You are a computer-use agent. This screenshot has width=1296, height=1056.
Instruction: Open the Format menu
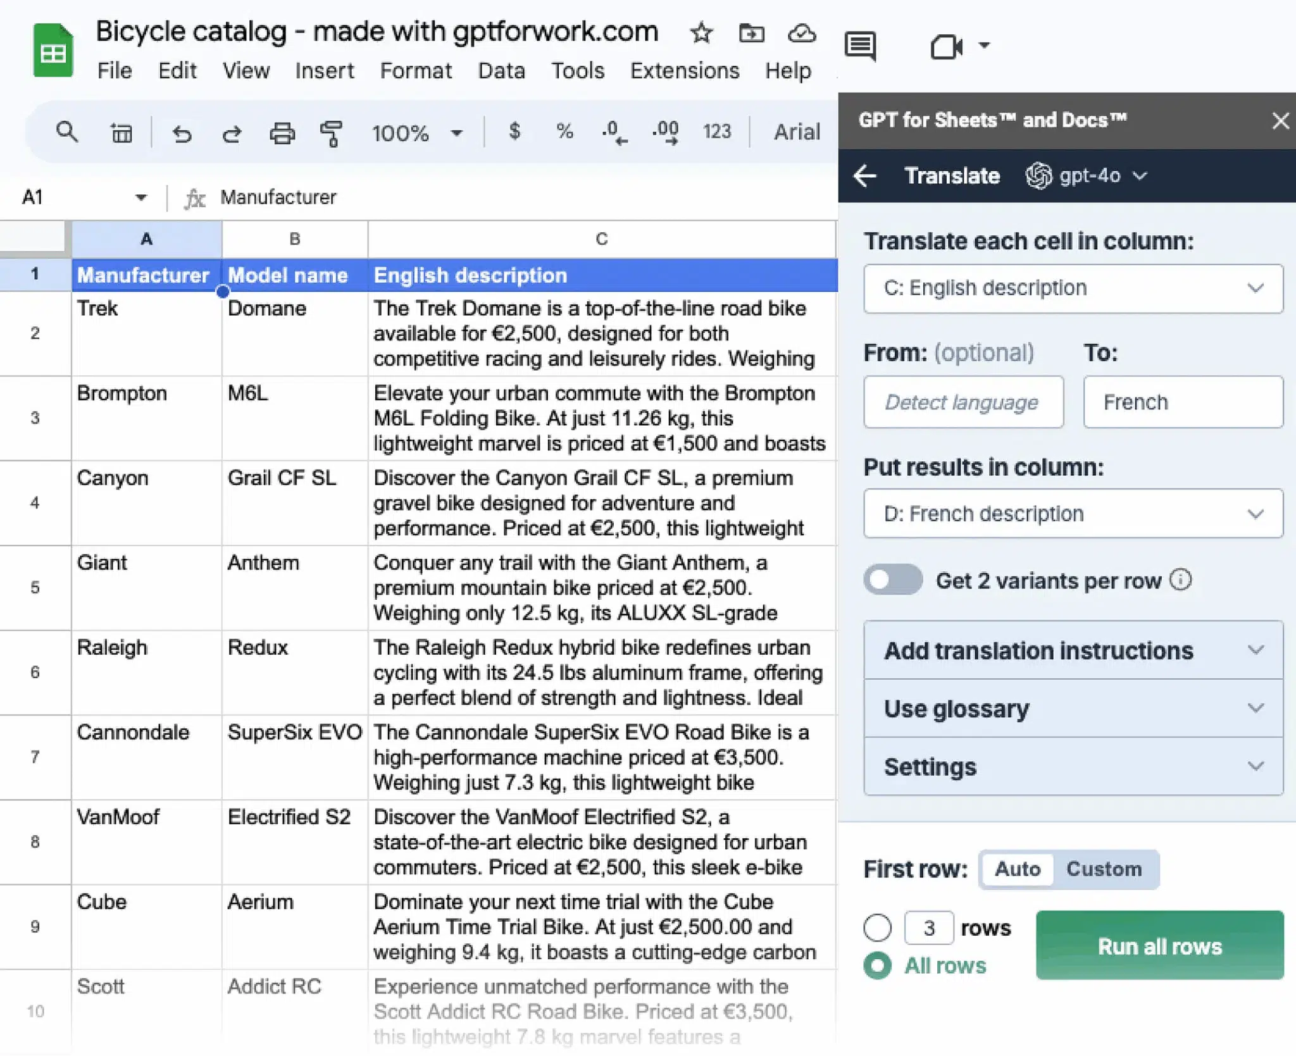tap(416, 70)
